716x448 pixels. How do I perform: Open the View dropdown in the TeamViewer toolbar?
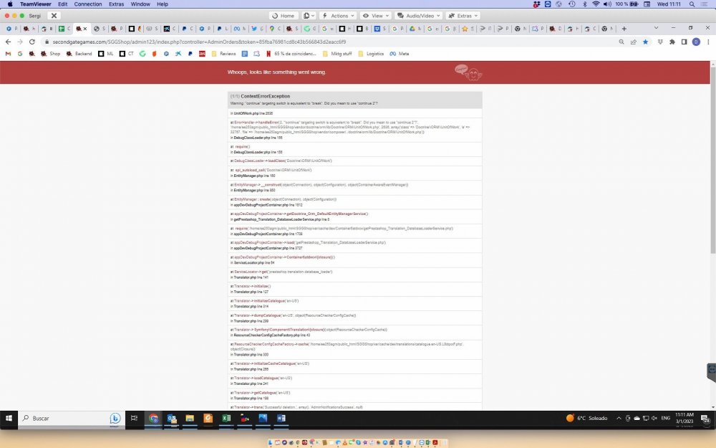coord(374,15)
